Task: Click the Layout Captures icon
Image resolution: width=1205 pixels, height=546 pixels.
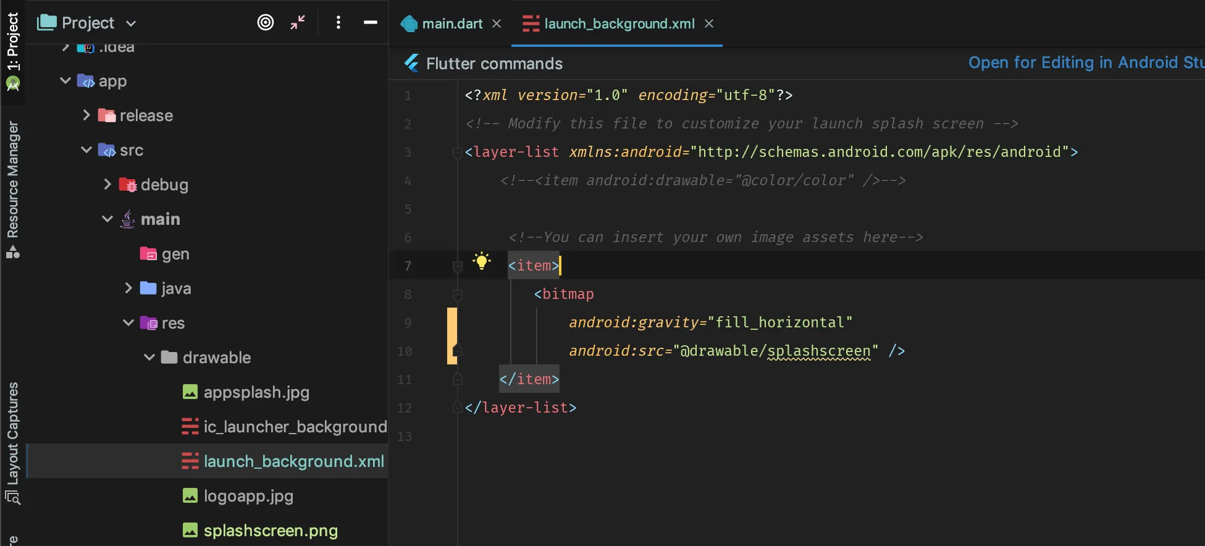Action: pos(12,497)
